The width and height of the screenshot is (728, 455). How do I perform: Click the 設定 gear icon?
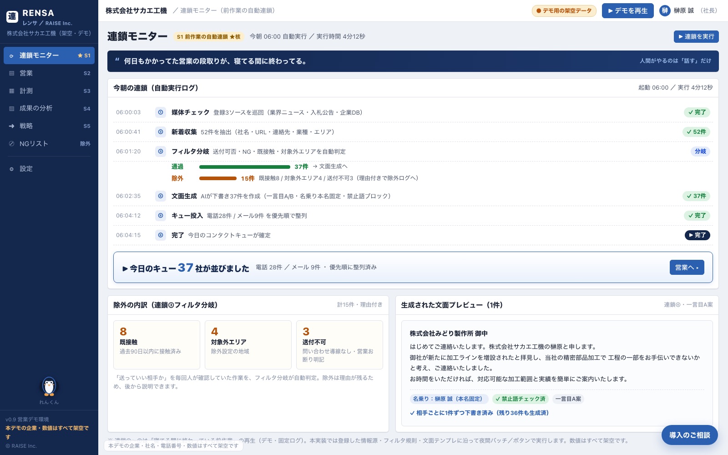coord(12,169)
